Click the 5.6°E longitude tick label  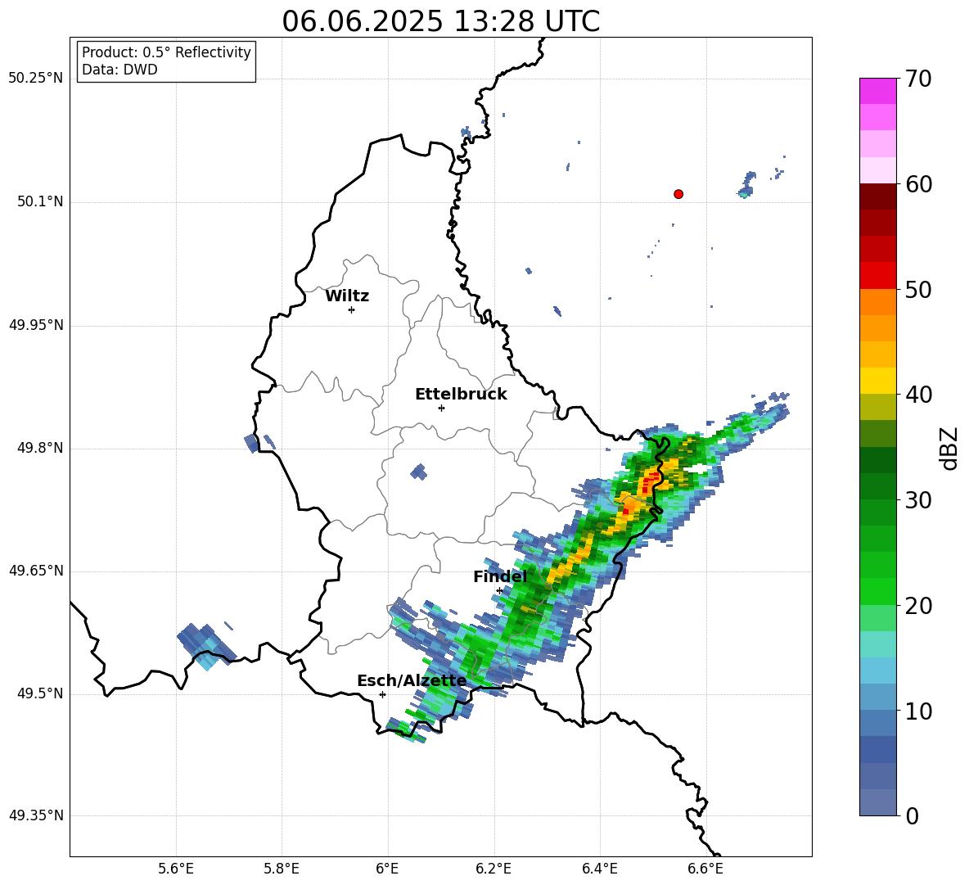[x=176, y=869]
